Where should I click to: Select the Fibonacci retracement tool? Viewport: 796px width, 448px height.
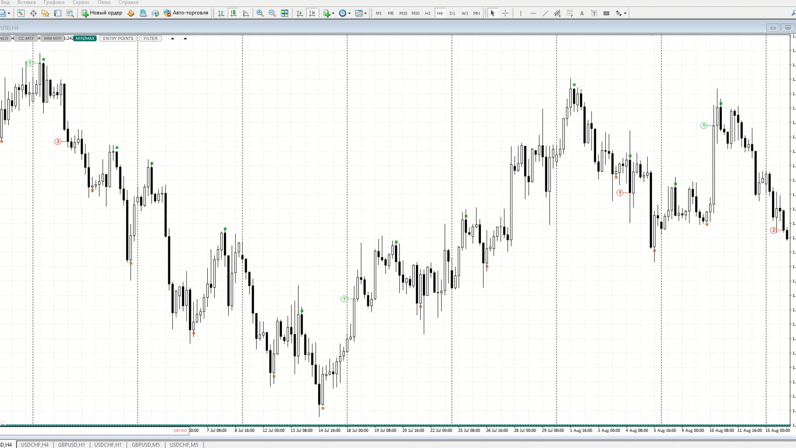(x=570, y=13)
